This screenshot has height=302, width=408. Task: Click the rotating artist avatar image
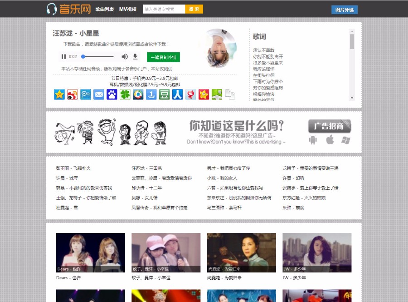221,48
